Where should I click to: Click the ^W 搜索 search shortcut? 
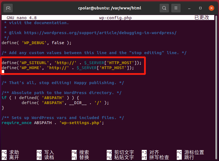click(x=80, y=152)
